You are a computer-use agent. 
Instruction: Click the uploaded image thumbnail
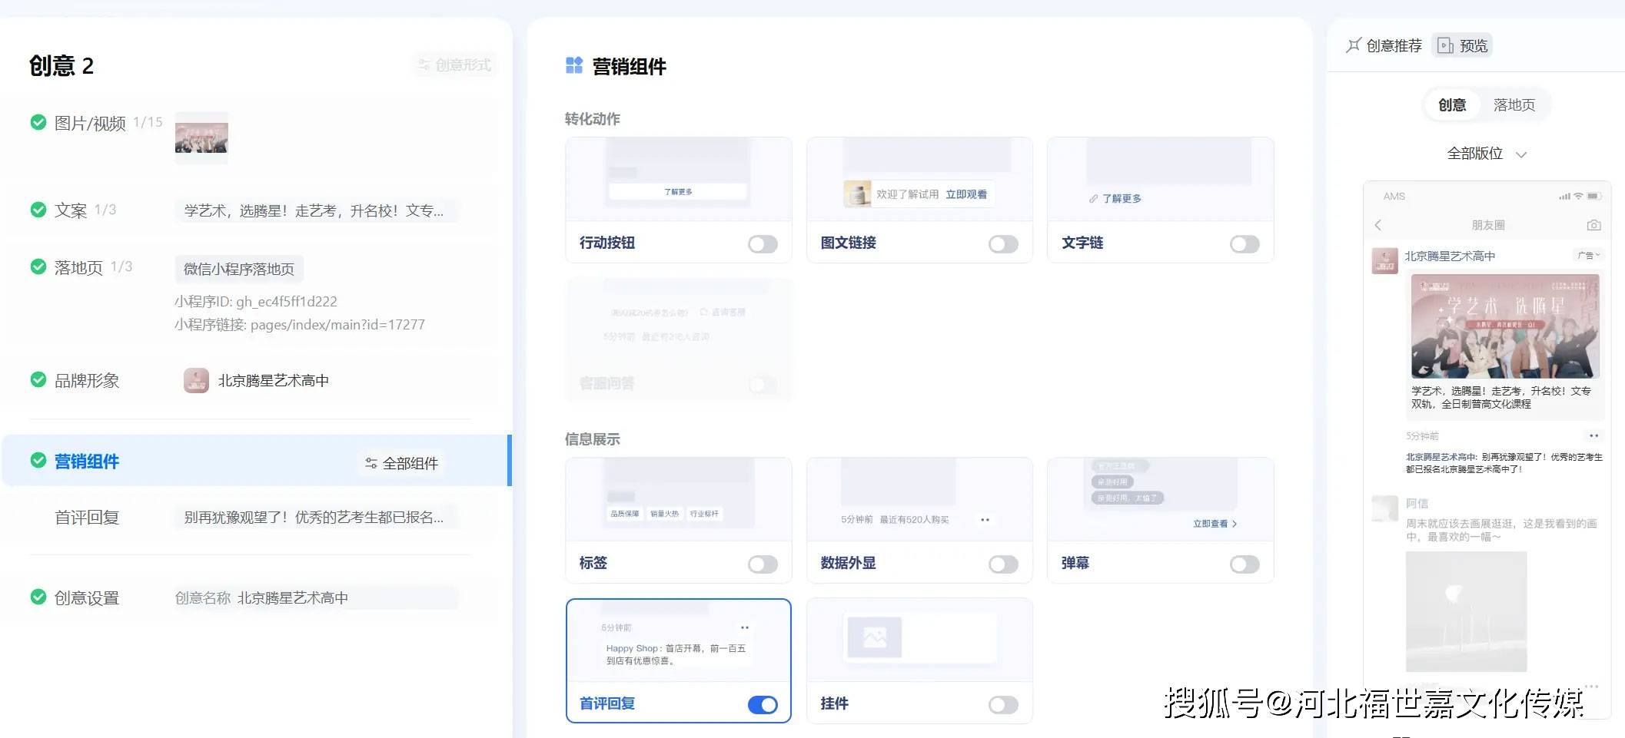pyautogui.click(x=201, y=138)
